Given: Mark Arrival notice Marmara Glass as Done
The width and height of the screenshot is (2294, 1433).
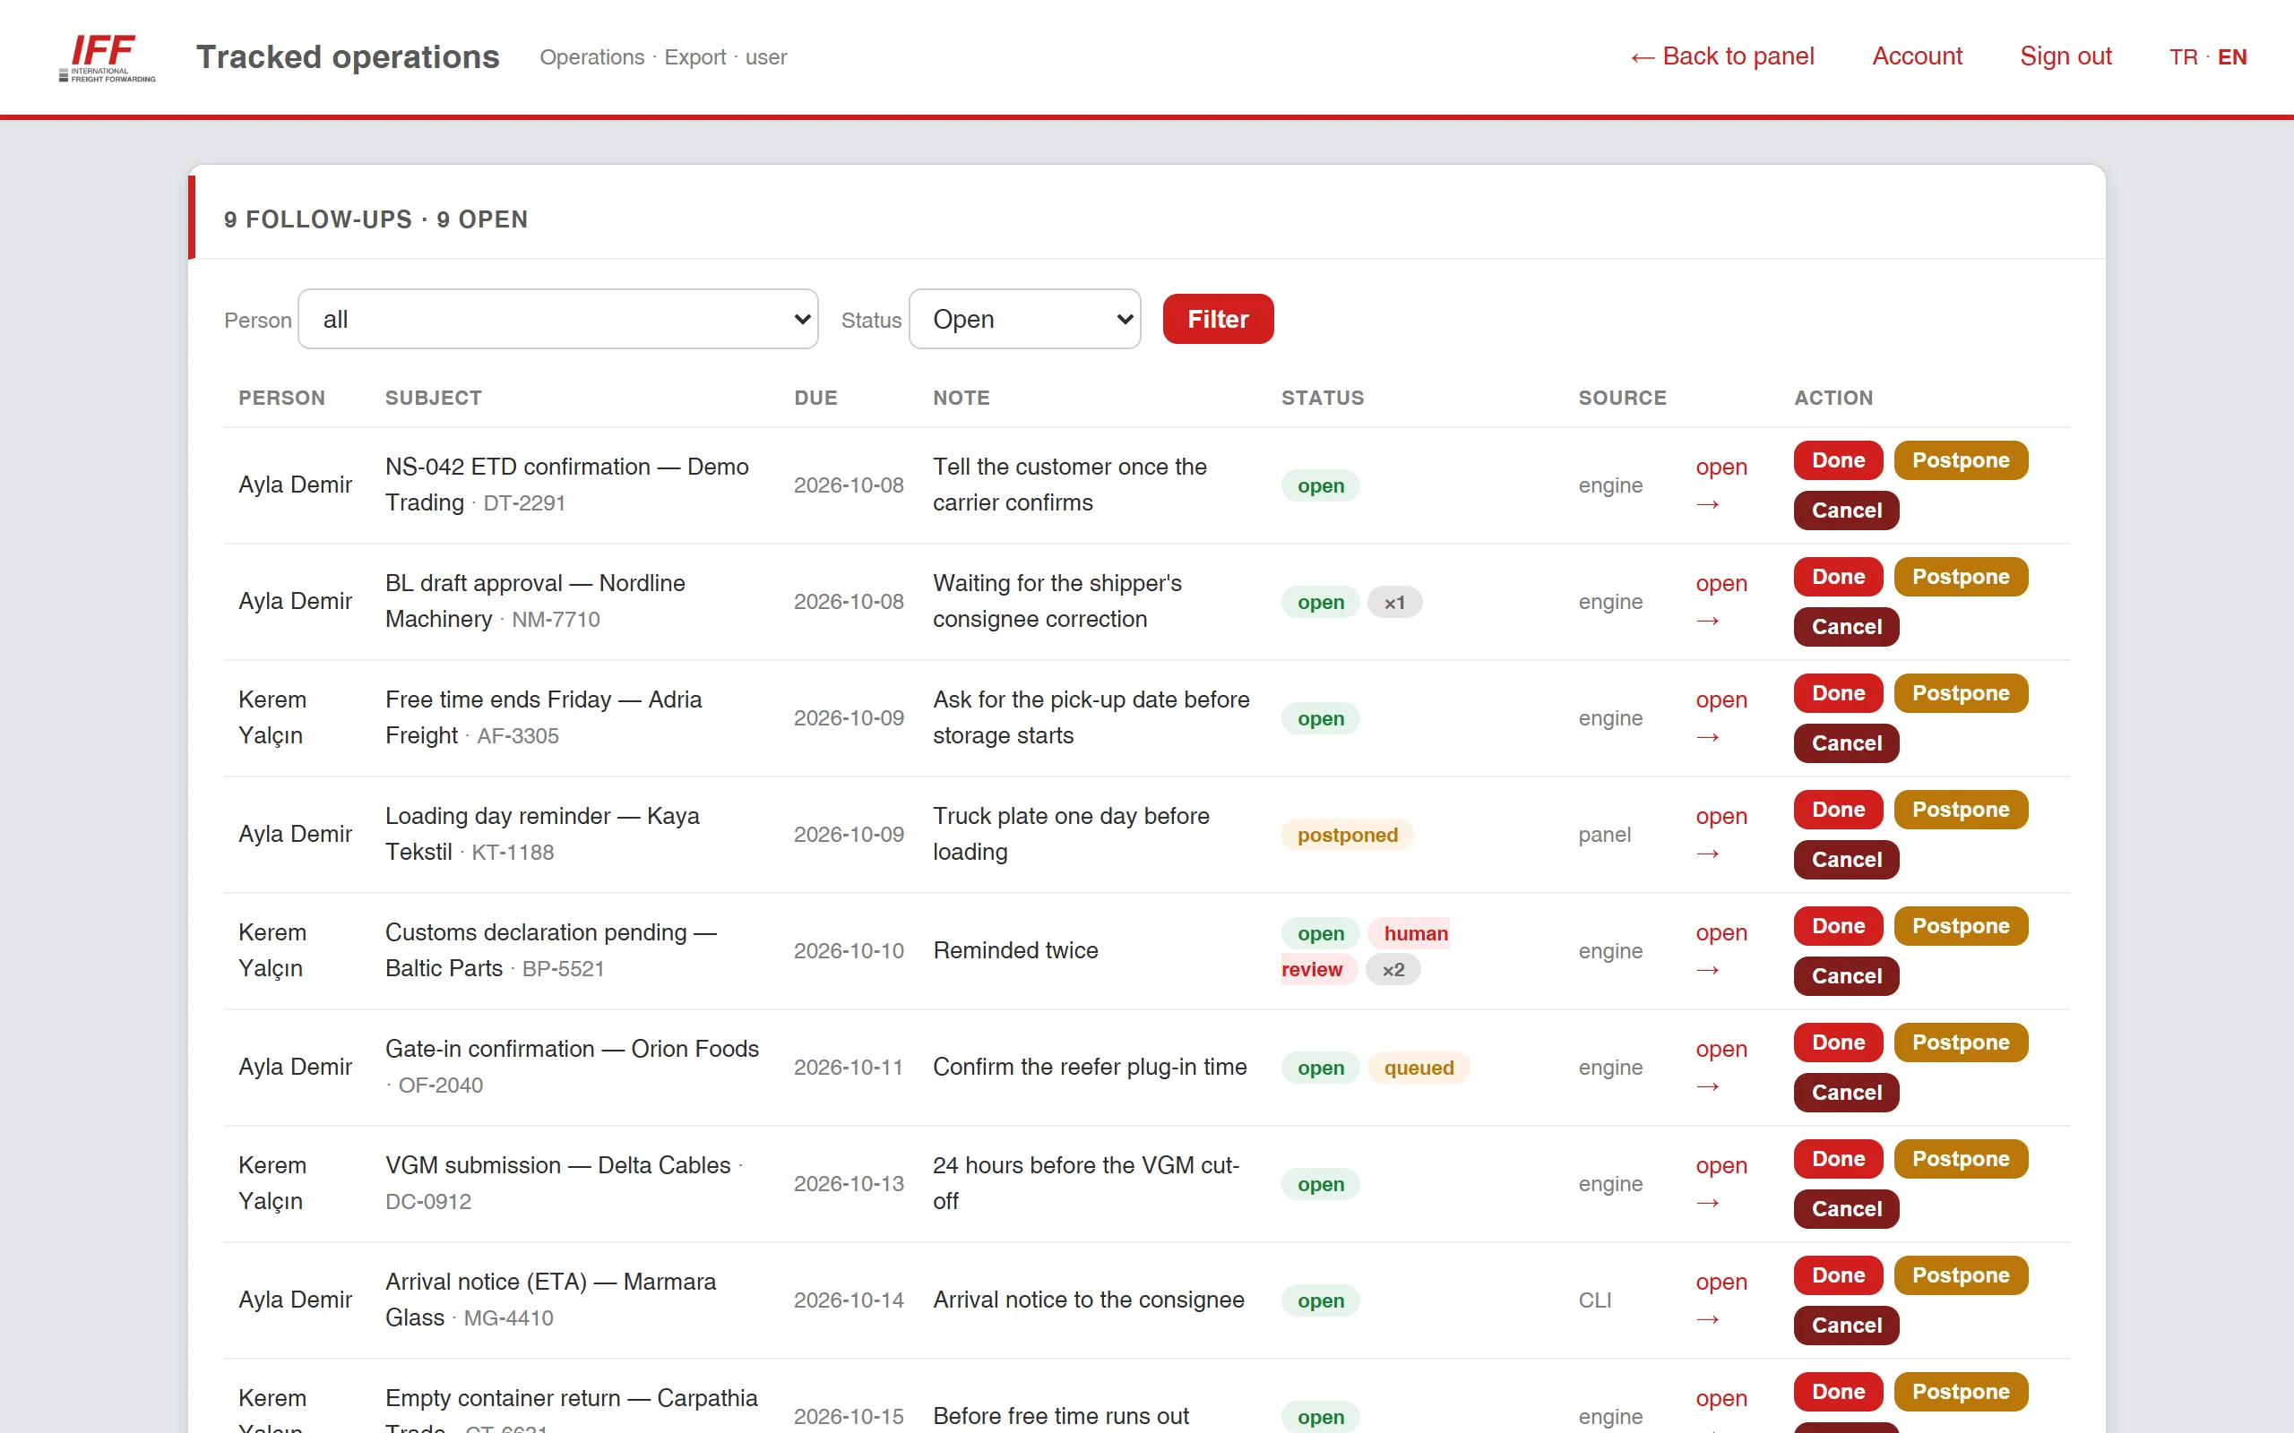Looking at the screenshot, I should [x=1838, y=1275].
